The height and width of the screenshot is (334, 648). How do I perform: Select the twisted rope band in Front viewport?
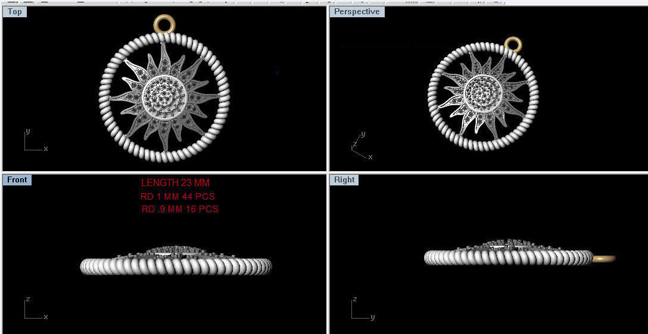click(176, 266)
